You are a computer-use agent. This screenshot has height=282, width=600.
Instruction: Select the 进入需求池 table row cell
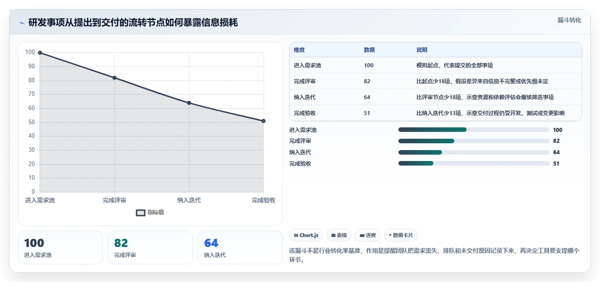click(x=307, y=65)
